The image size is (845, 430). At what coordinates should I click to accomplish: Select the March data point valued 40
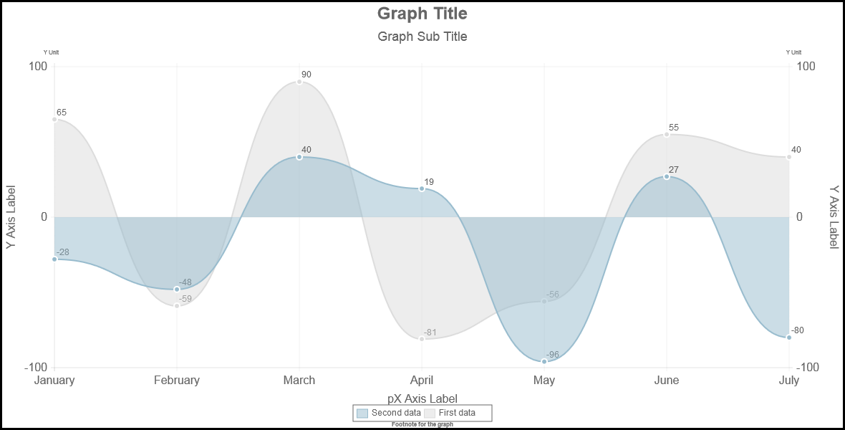click(299, 157)
